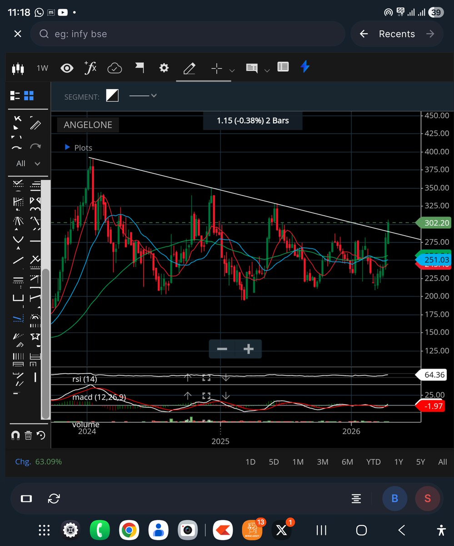Open the data table icon in toolbar
Viewport: 454px width, 546px height.
[283, 67]
